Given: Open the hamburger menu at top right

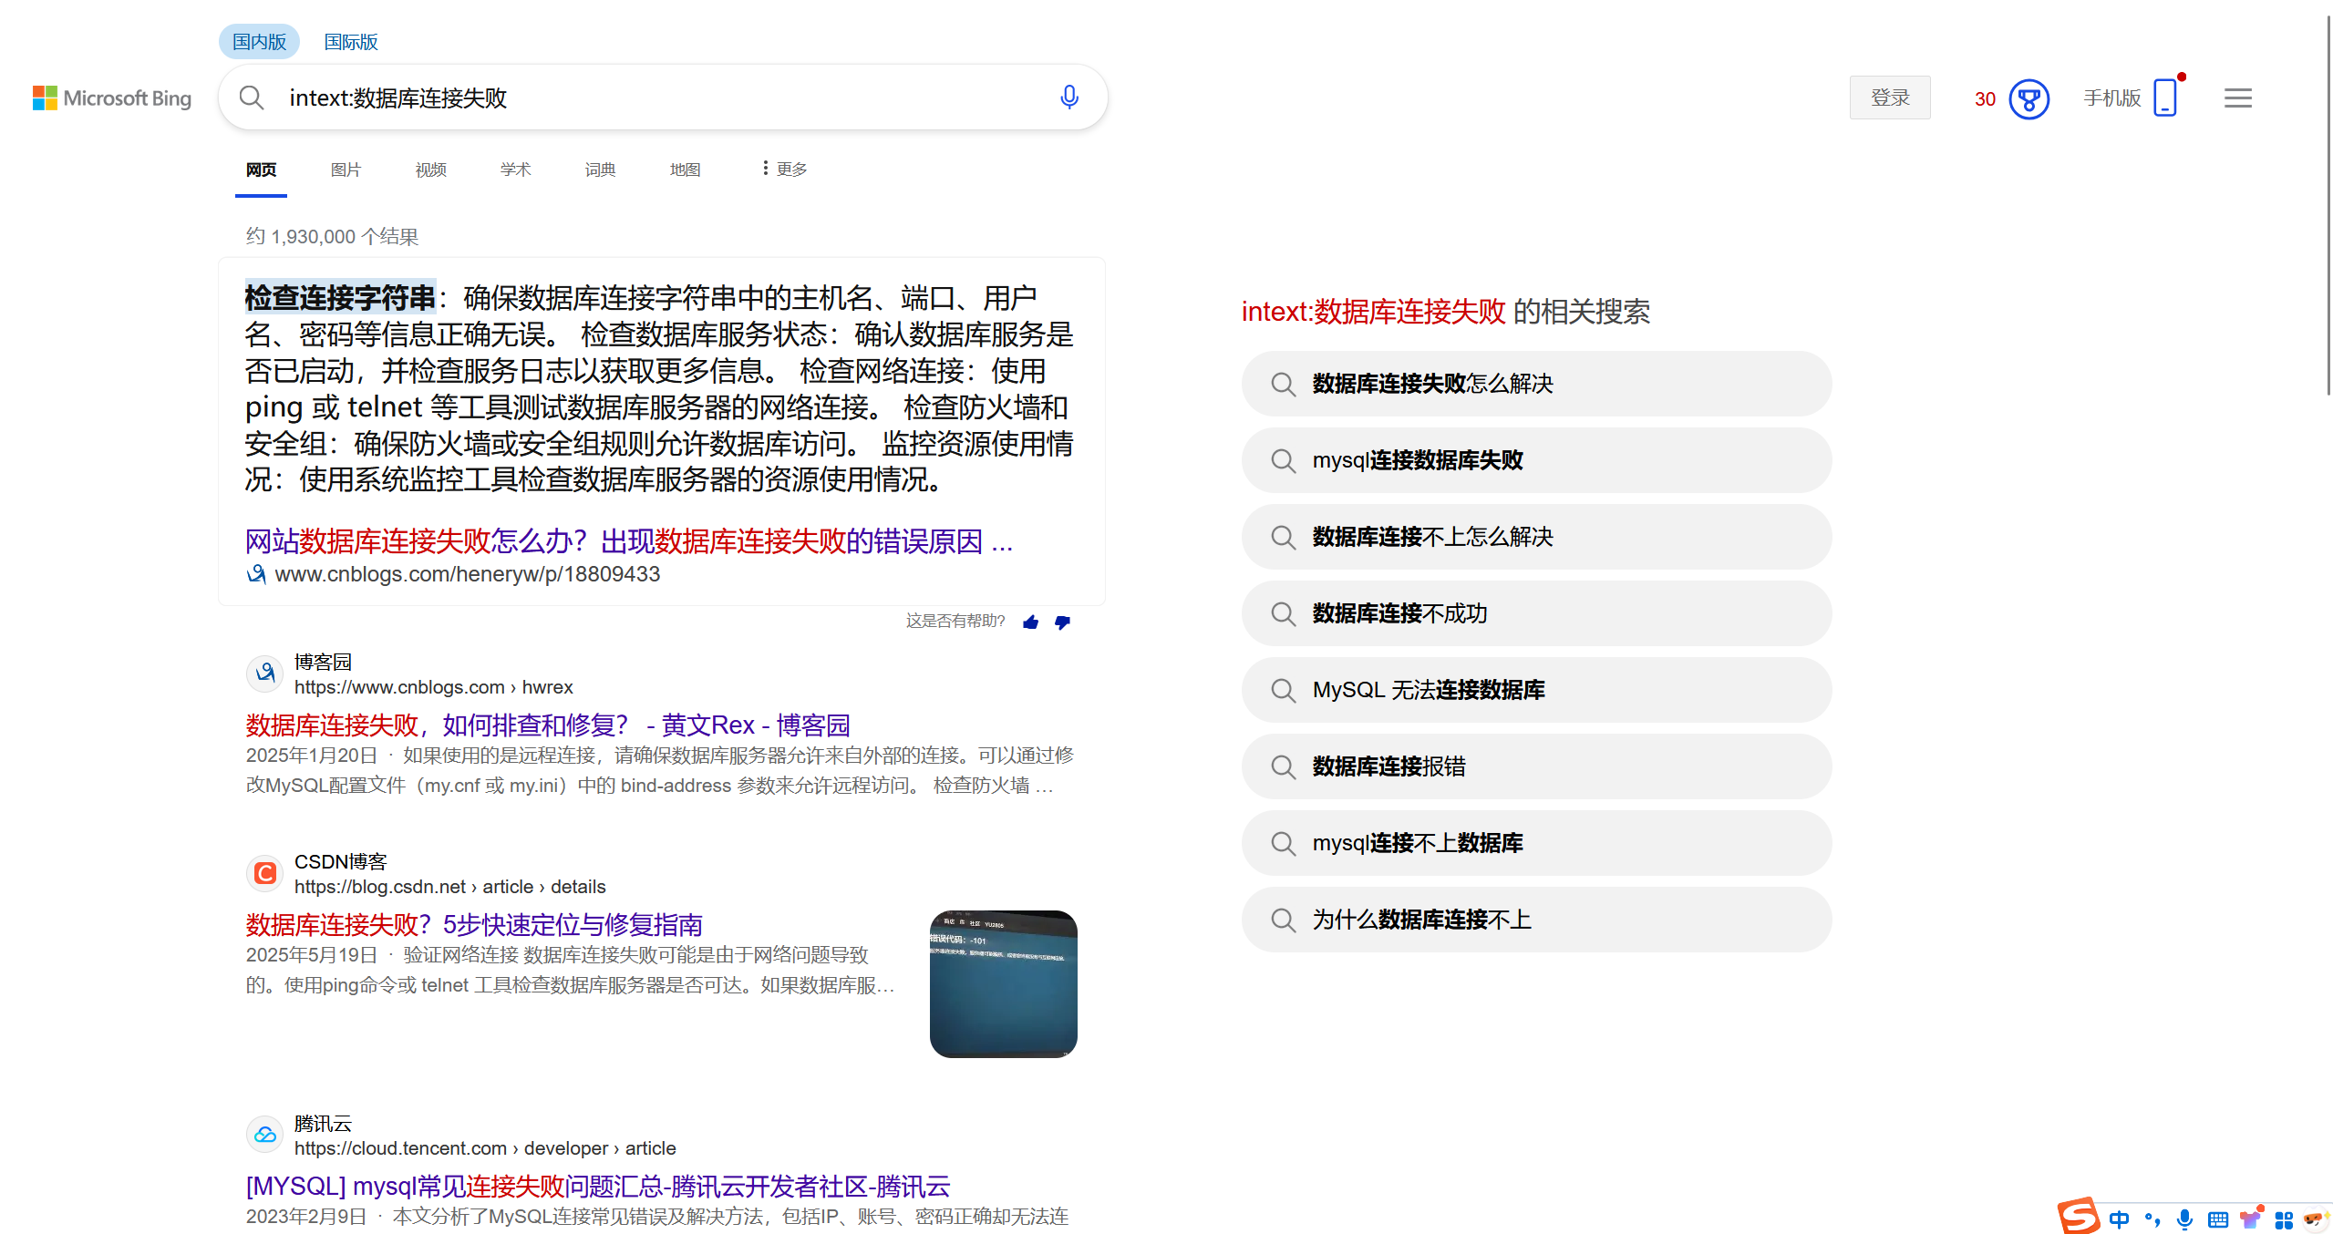Looking at the screenshot, I should tap(2236, 98).
